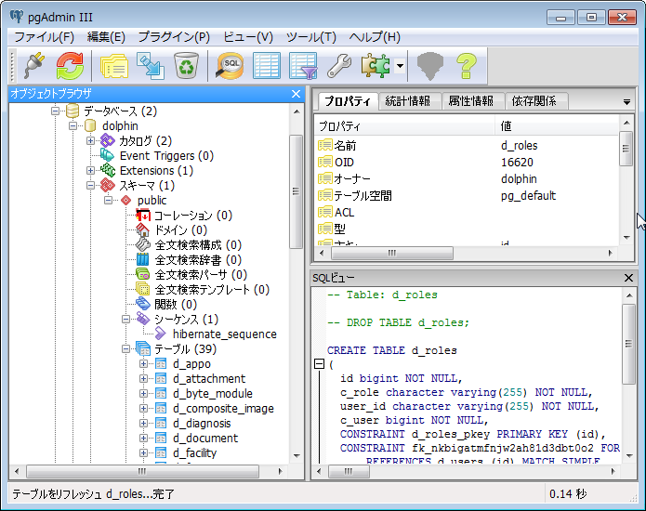Close the オブジェクトブラウザ panel
The width and height of the screenshot is (646, 511).
click(x=296, y=94)
